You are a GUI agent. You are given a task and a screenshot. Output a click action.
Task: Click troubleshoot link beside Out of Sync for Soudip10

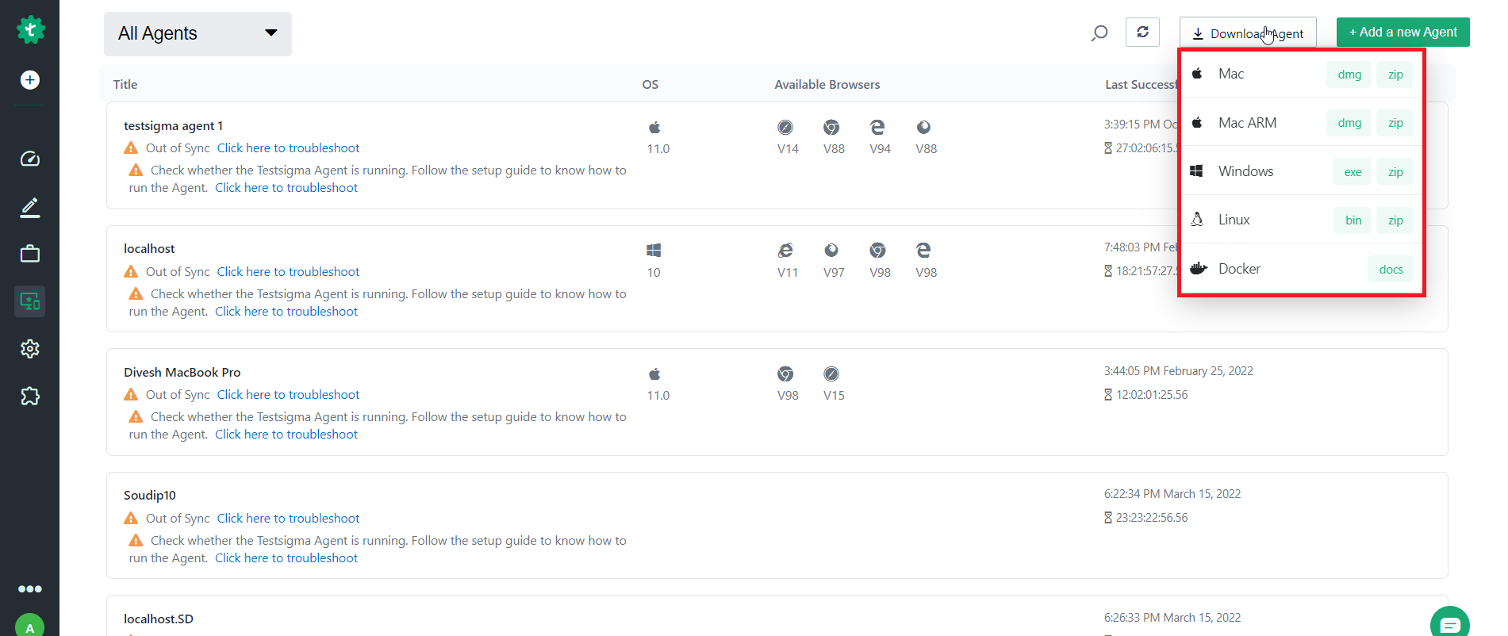click(288, 519)
